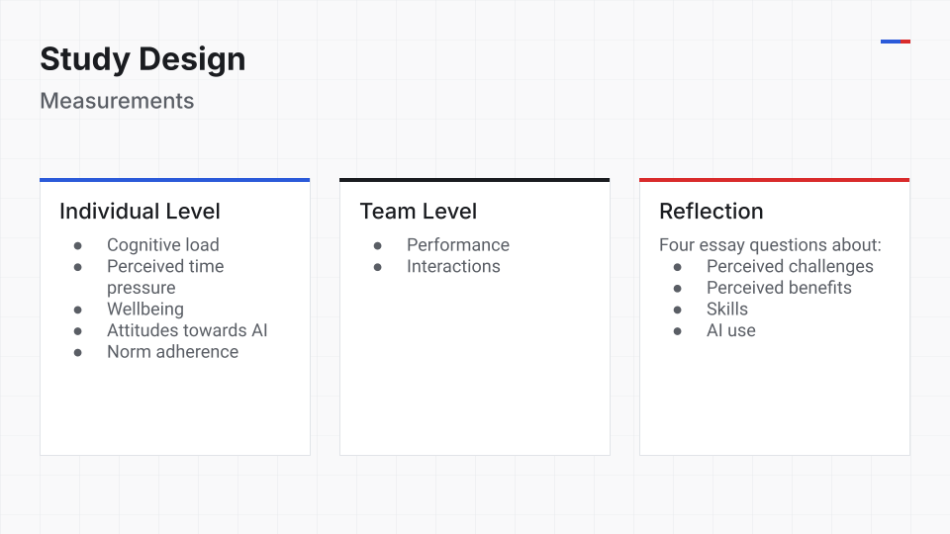Select the Cognitive load bullet
950x534 pixels.
point(163,244)
